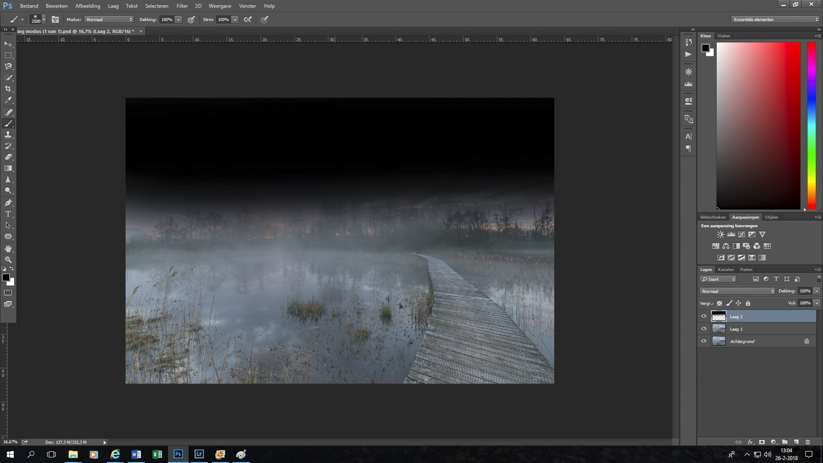
Task: Add a Vibrance adjustment
Action: (x=762, y=234)
